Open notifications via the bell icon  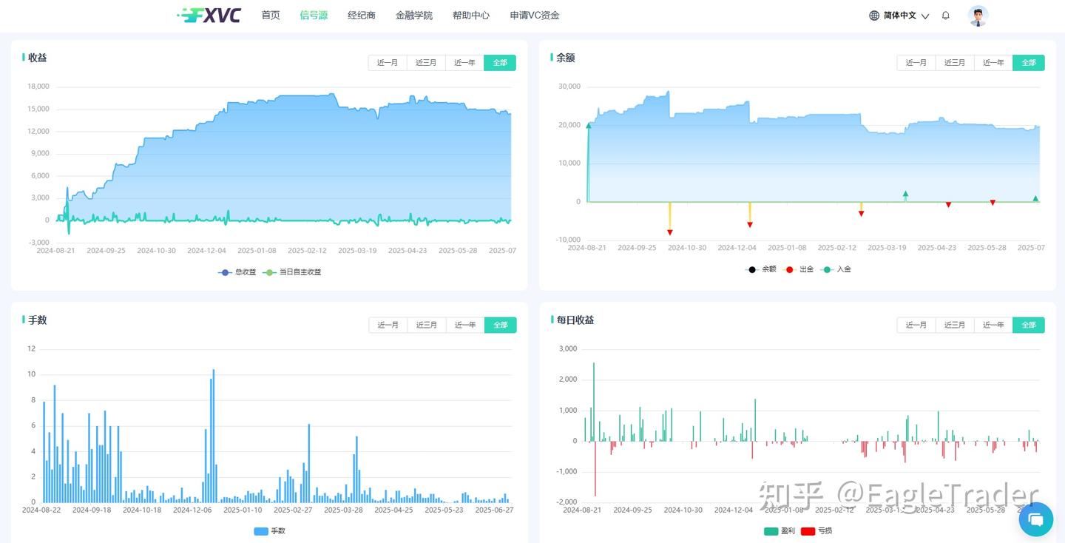[x=945, y=15]
